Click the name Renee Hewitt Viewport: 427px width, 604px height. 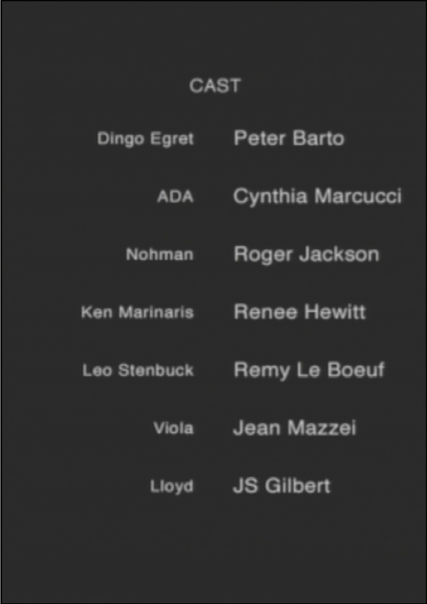(x=299, y=311)
